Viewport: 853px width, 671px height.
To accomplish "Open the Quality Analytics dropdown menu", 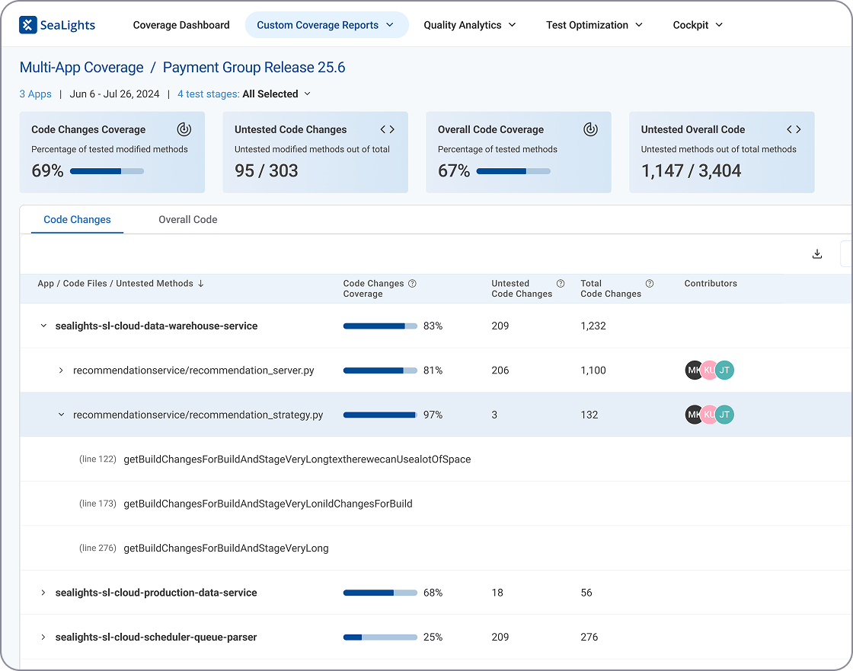I will pos(469,25).
